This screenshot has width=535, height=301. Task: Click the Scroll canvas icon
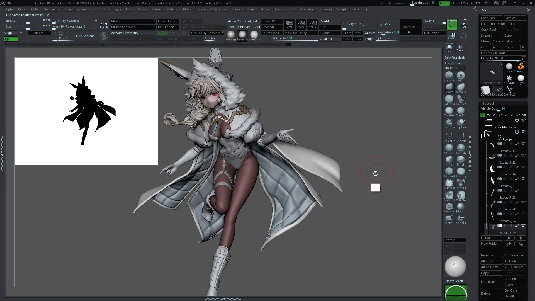(289, 24)
